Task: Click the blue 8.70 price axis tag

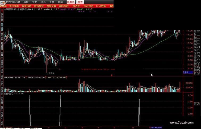Action: [188, 72]
